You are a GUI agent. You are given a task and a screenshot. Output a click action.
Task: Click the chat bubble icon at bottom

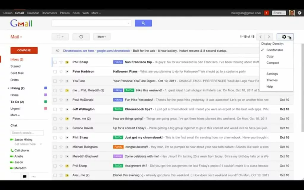pos(25,177)
